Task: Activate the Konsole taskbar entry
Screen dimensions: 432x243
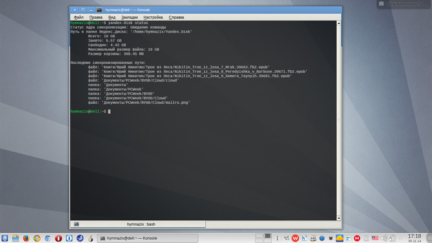Action: (x=147, y=238)
